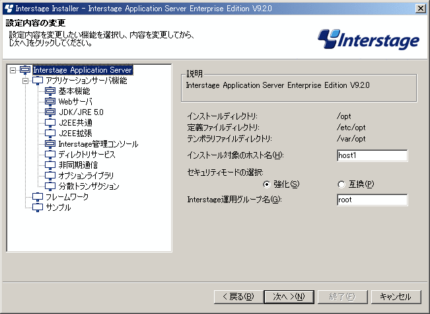Click the 基本機能 feature icon
This screenshot has width=430, height=314.
pos(50,91)
